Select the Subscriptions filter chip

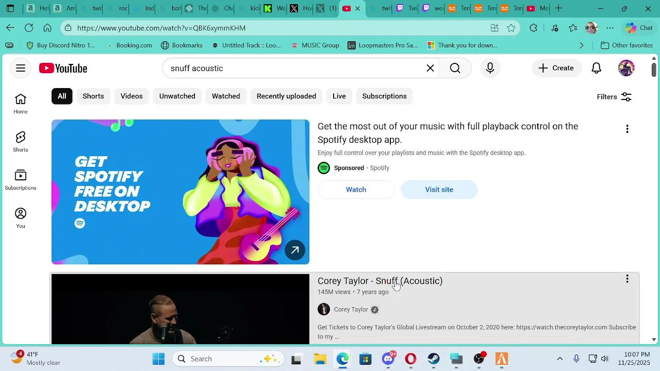(384, 96)
